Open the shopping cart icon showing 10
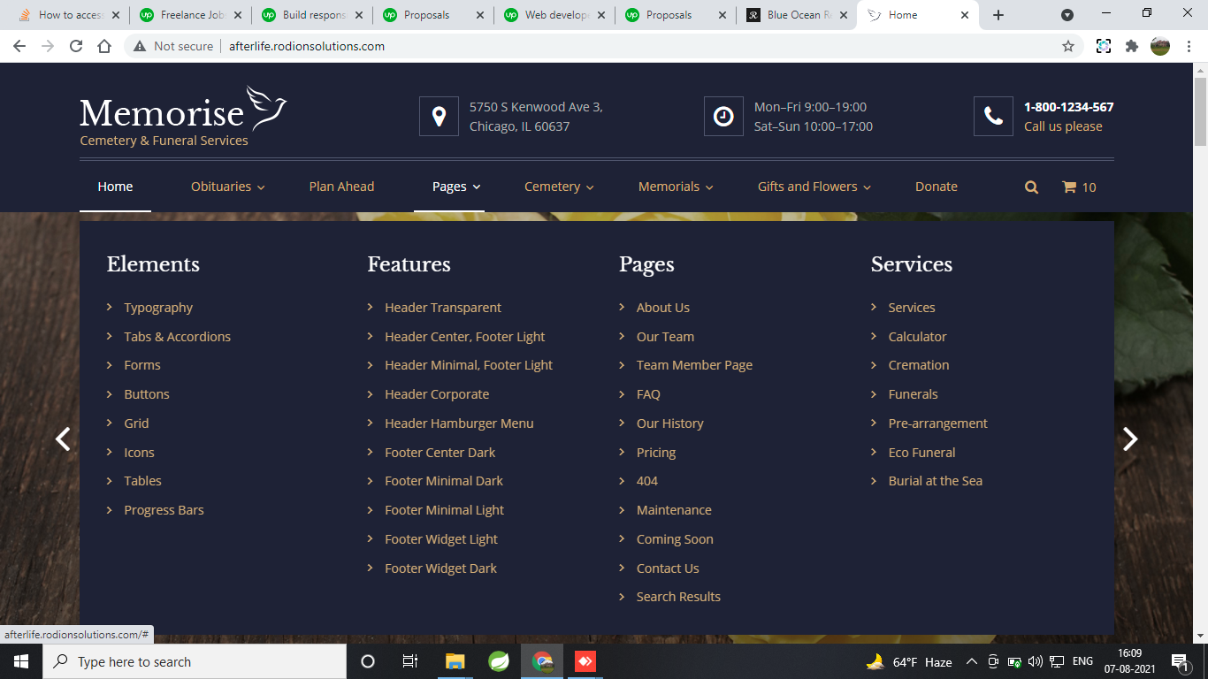Viewport: 1208px width, 679px height. click(x=1079, y=187)
